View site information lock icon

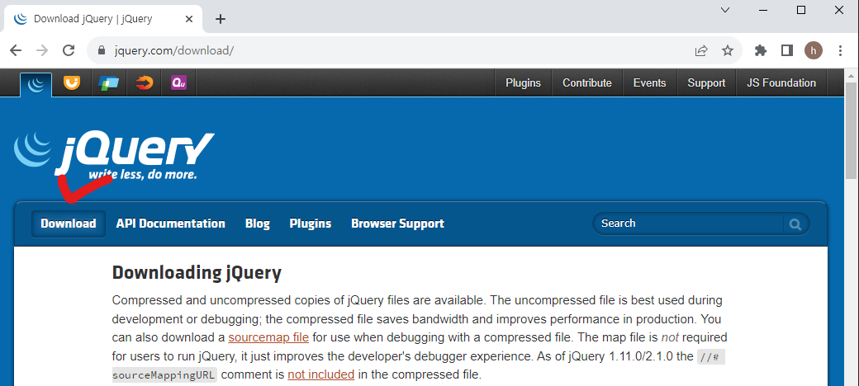point(101,50)
